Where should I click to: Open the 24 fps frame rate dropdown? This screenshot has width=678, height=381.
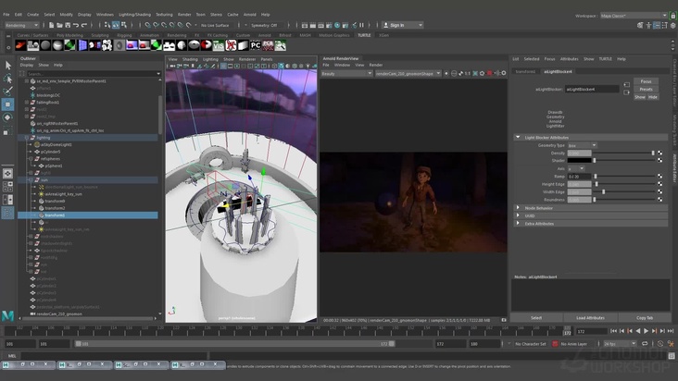pos(620,344)
